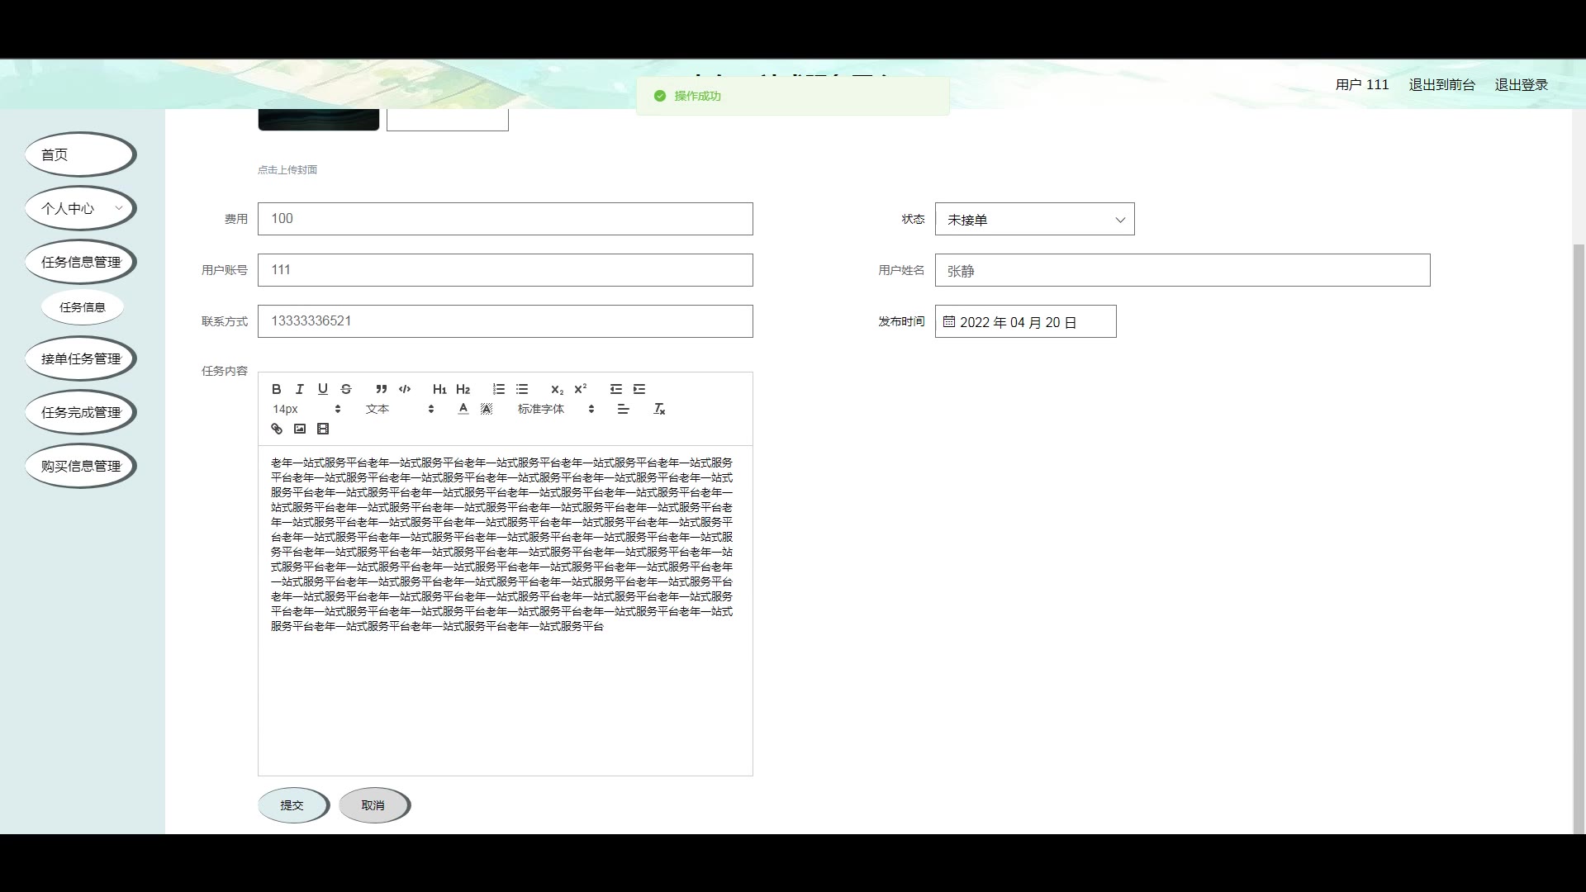Select the 任务信息 submenu item
The width and height of the screenshot is (1586, 892).
[83, 307]
